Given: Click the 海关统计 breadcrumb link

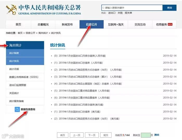Looking at the screenshot, I should 43,33.
